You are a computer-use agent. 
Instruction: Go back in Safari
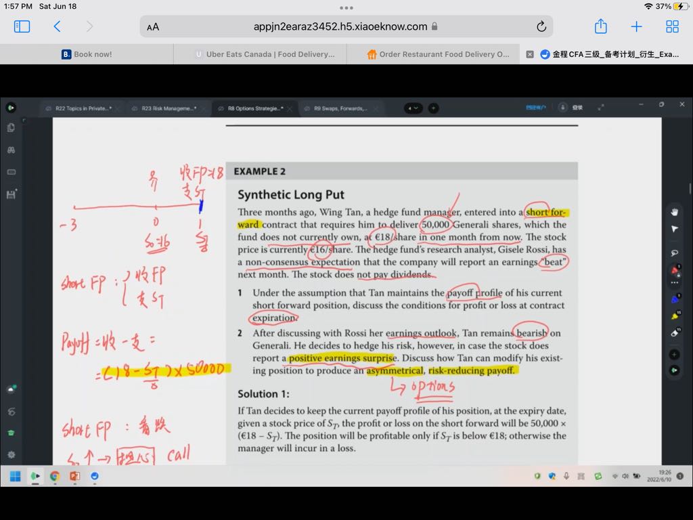[x=57, y=26]
